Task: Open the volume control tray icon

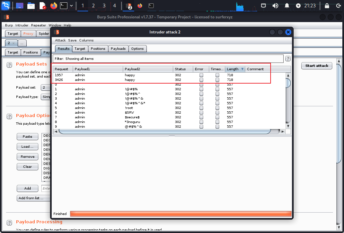Action: (x=275, y=6)
